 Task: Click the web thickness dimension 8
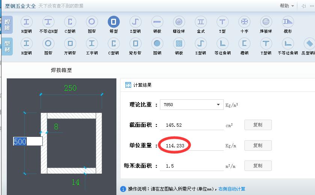click(56, 127)
